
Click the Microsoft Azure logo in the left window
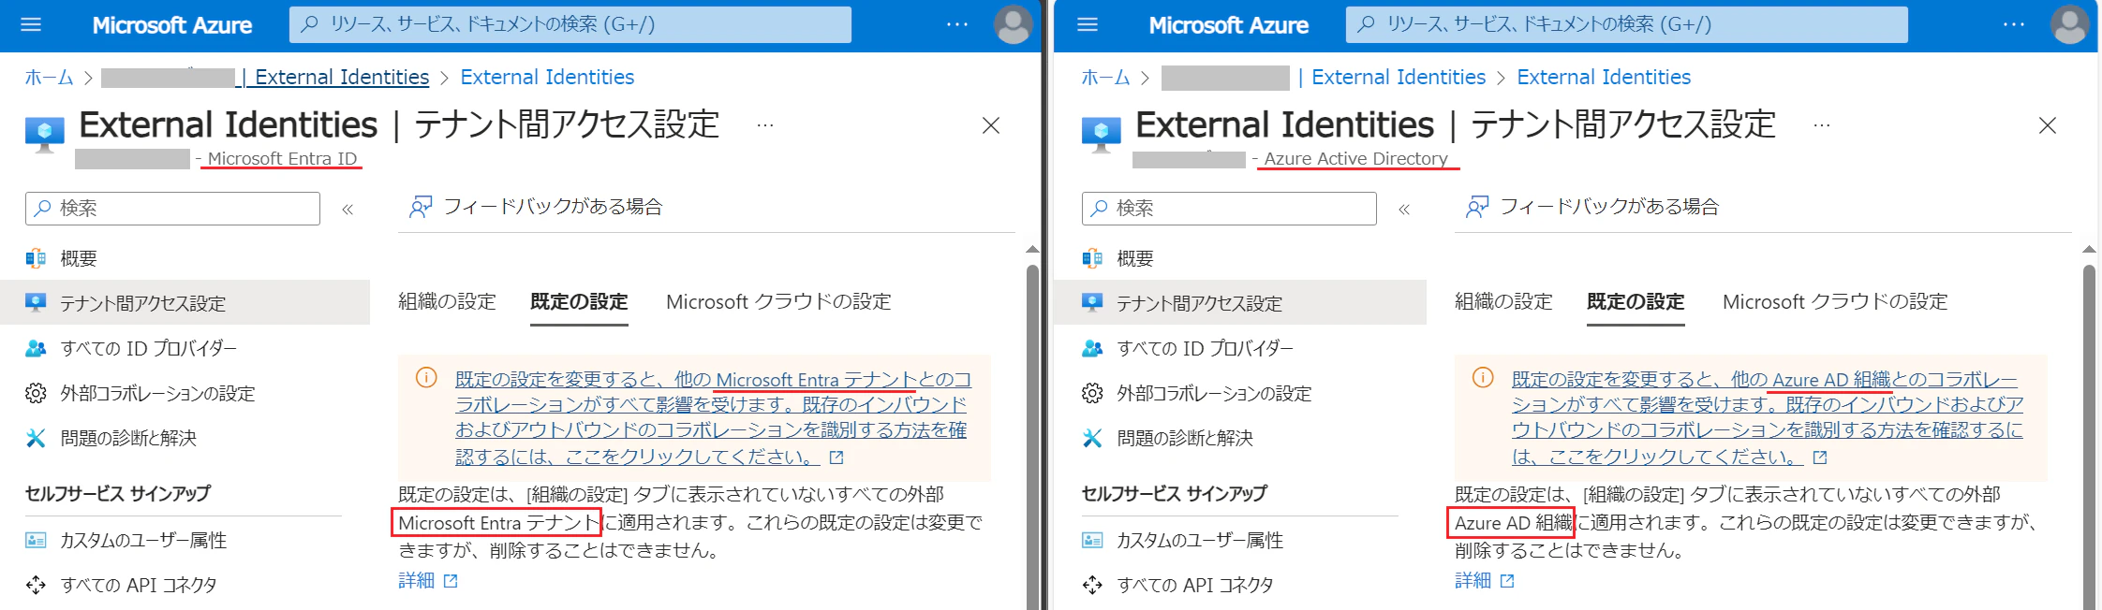[172, 25]
